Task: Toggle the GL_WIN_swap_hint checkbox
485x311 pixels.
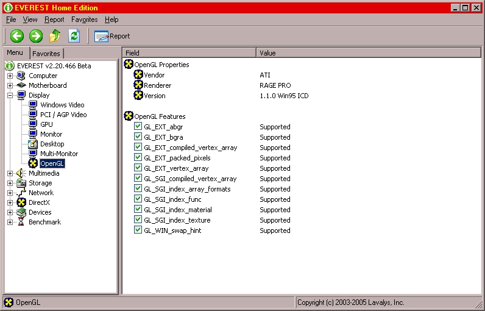Action: coord(138,230)
